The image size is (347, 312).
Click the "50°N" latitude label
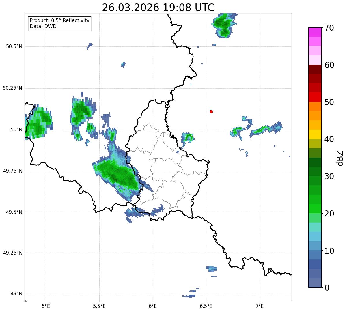16,130
